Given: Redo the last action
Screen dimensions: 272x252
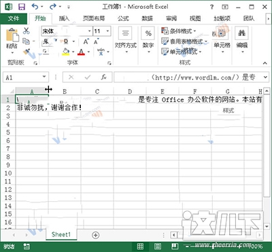Looking at the screenshot, I should (53, 7).
